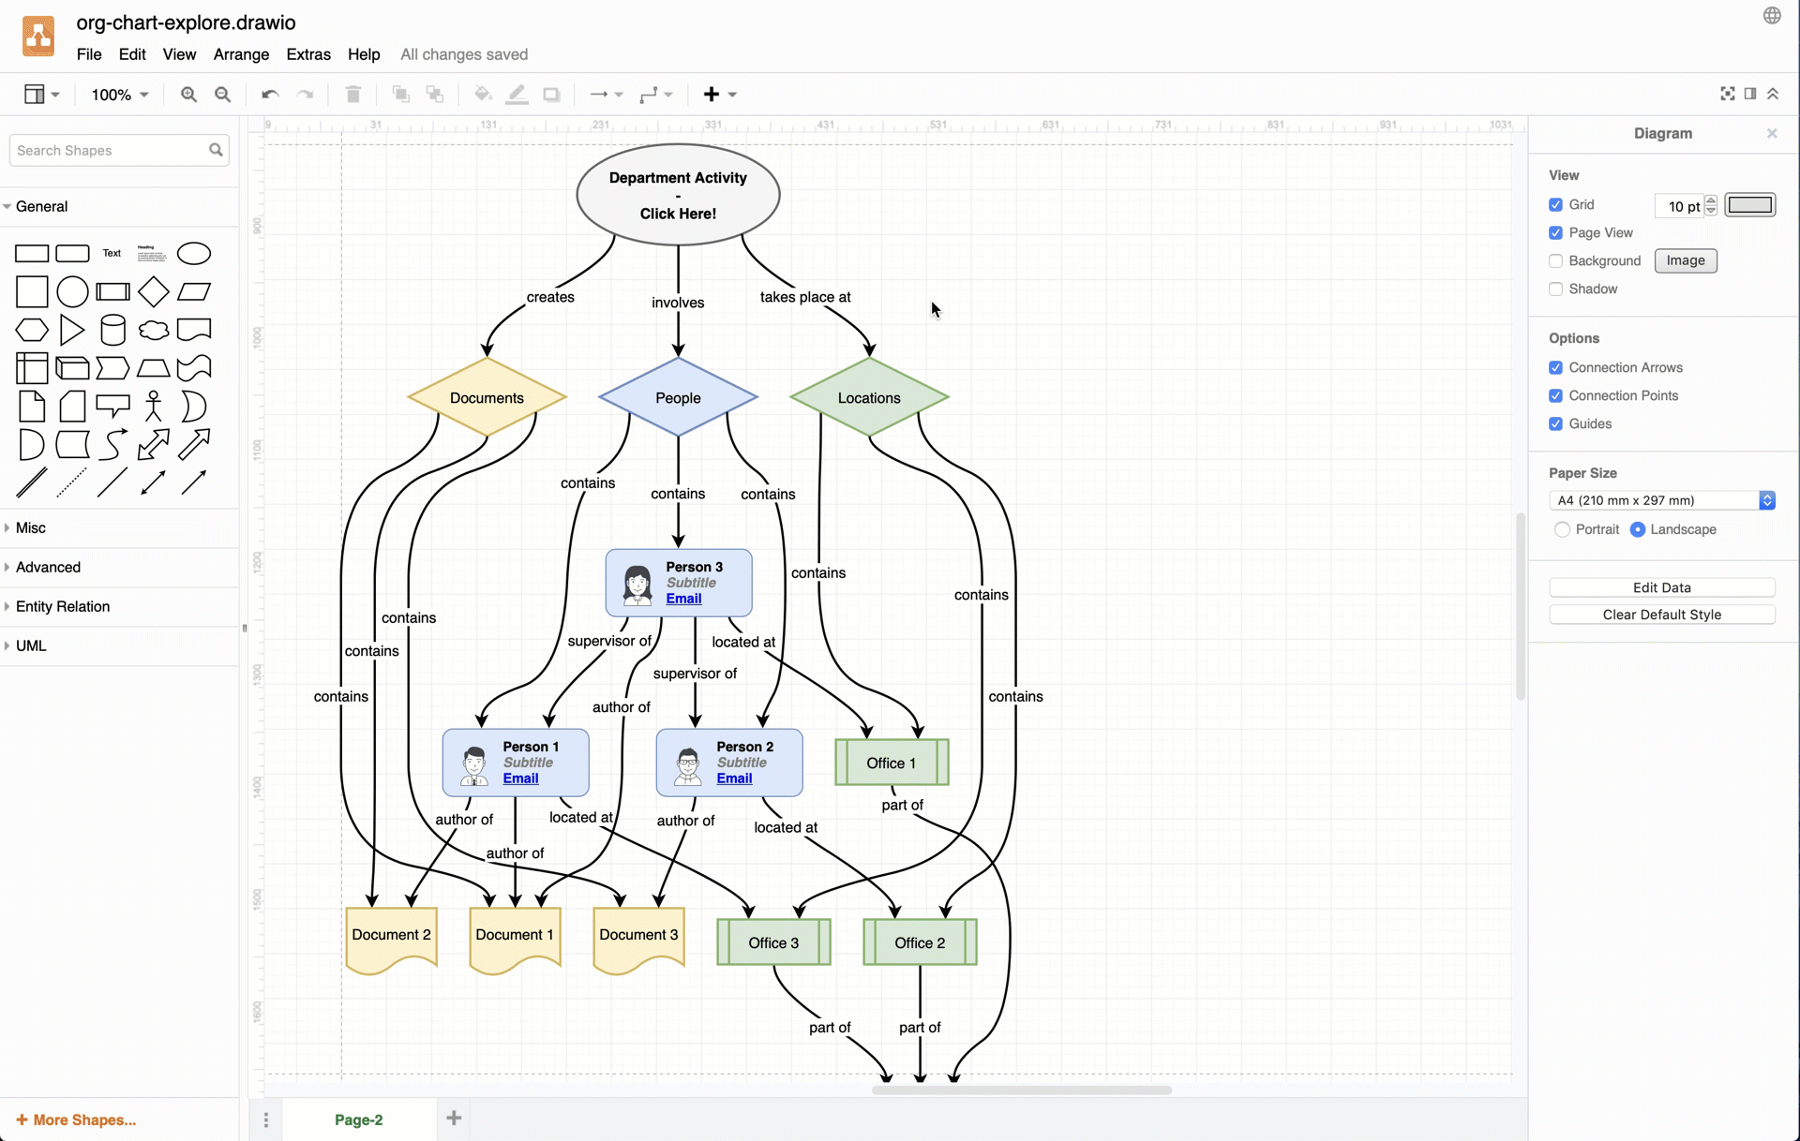1800x1141 pixels.
Task: Click the Redo icon
Action: coord(306,94)
